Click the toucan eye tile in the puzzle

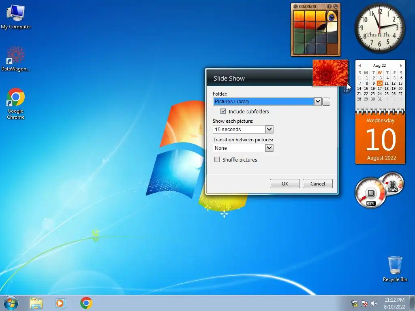[x=332, y=16]
